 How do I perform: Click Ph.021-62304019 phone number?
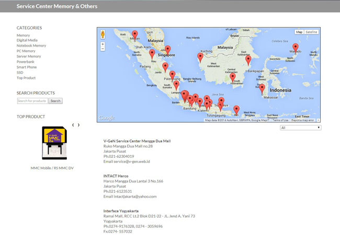(x=119, y=156)
